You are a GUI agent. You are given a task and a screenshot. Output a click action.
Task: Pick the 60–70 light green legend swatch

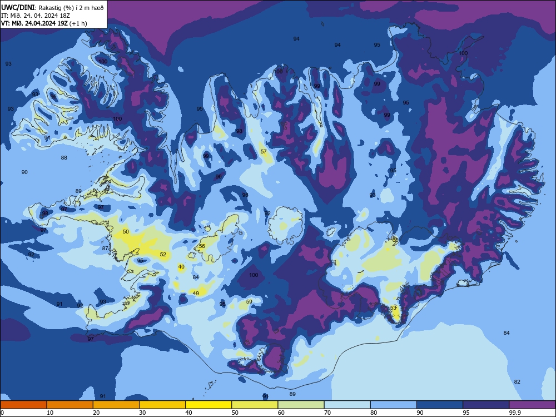[301, 405]
